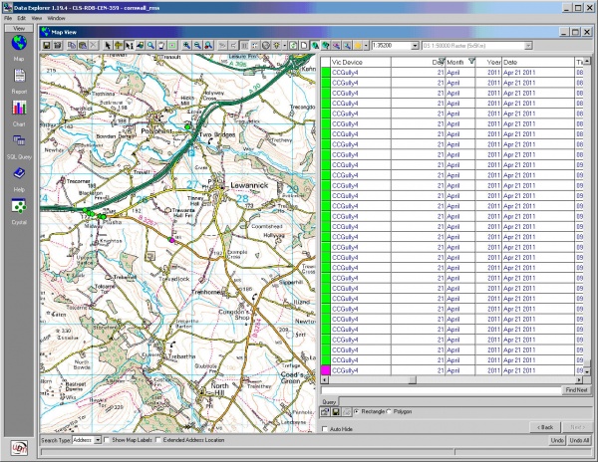Click the save icon in Map View toolbar
The image size is (598, 462).
coord(46,45)
